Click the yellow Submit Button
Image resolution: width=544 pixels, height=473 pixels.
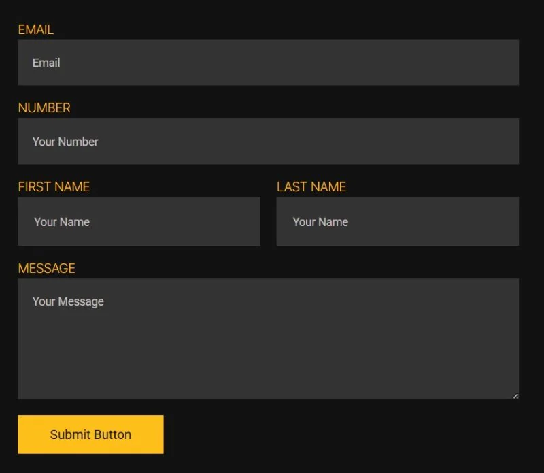(x=90, y=434)
